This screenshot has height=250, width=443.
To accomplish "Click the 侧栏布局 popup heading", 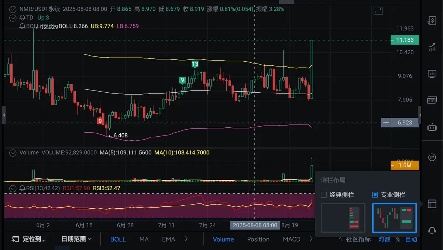I will tap(333, 180).
